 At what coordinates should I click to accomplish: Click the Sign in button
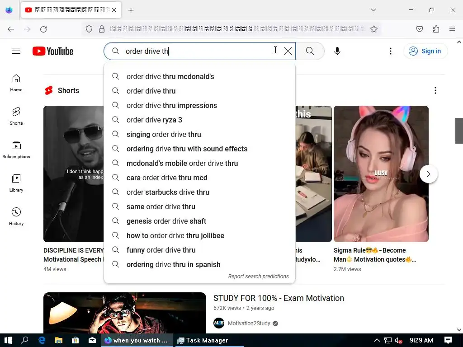(x=425, y=51)
